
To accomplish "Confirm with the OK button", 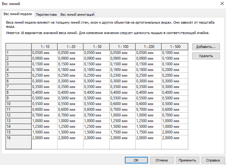I will point(136,160).
